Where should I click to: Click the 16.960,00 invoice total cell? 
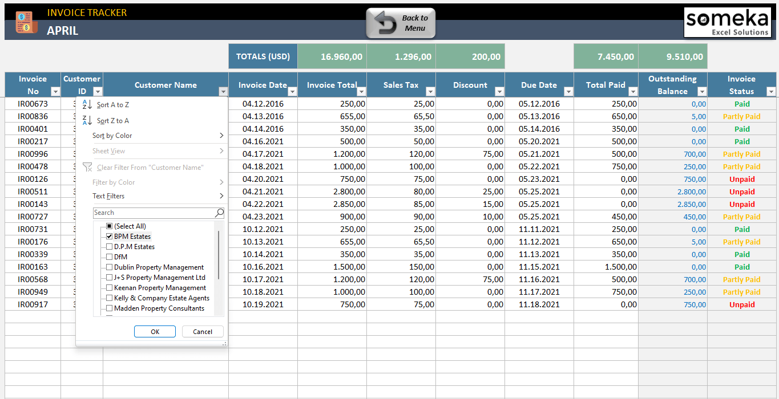pyautogui.click(x=332, y=56)
